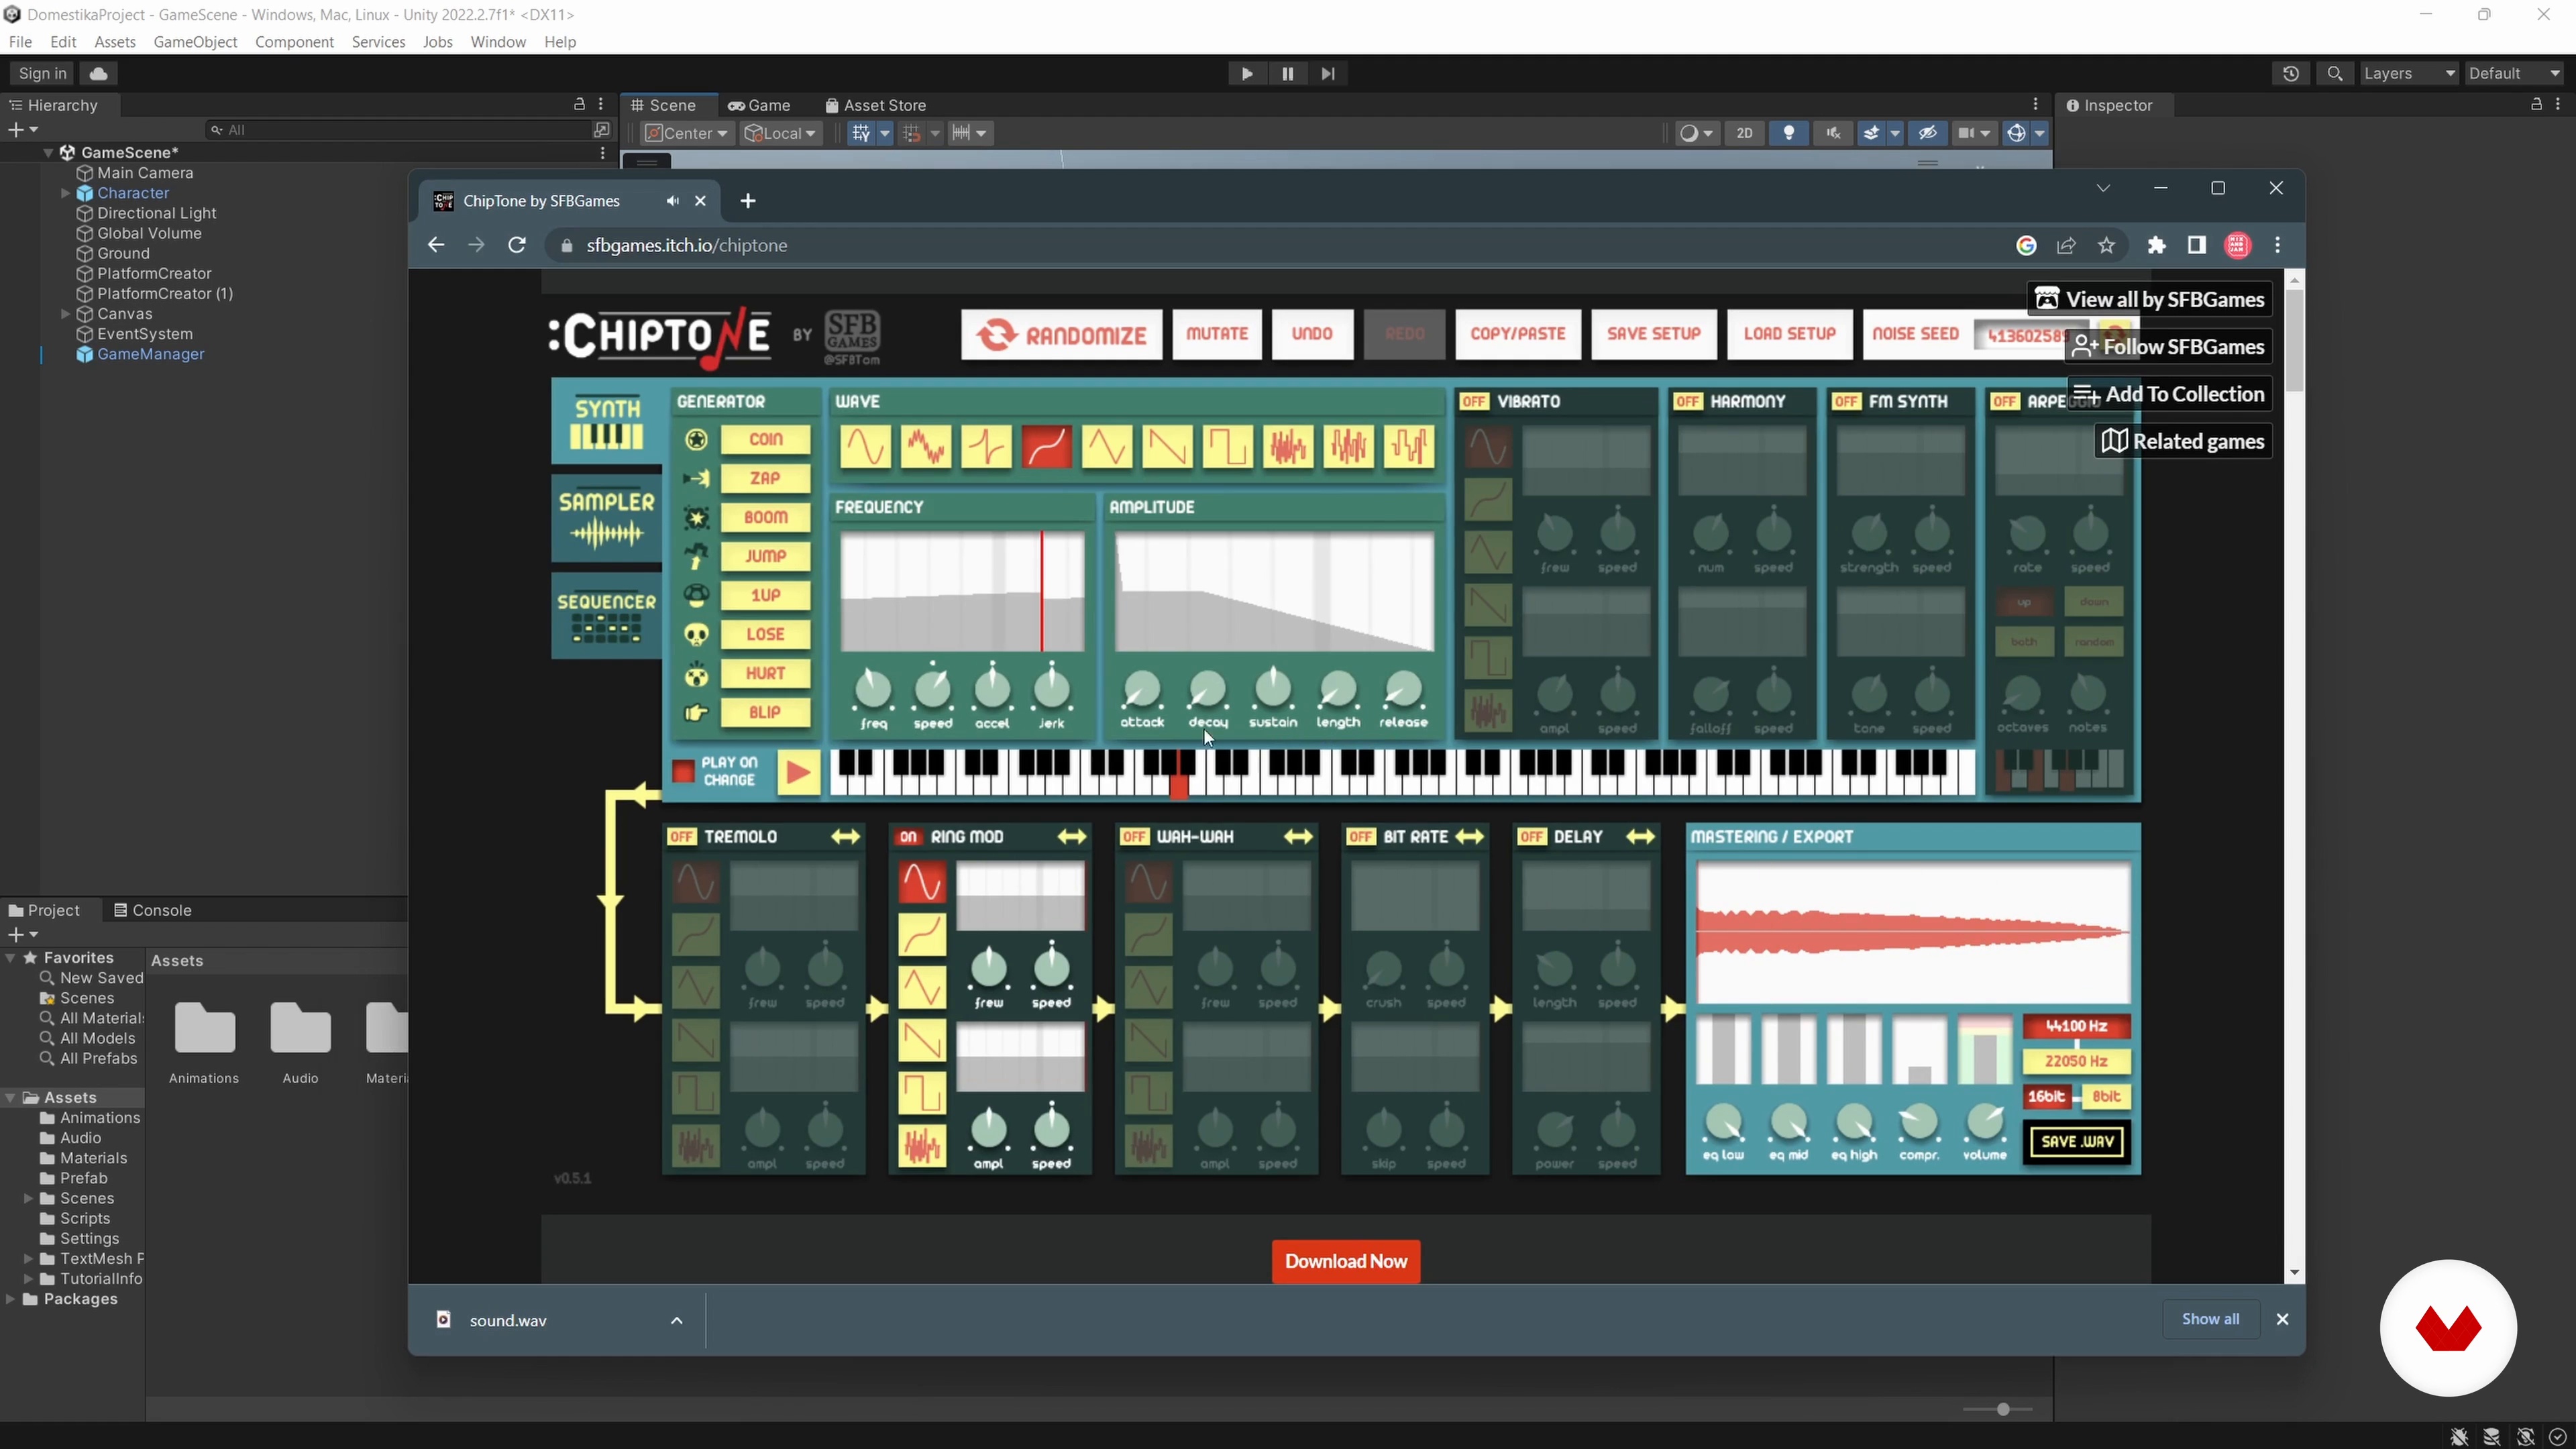
Task: Toggle Play On Change checkbox
Action: click(683, 771)
